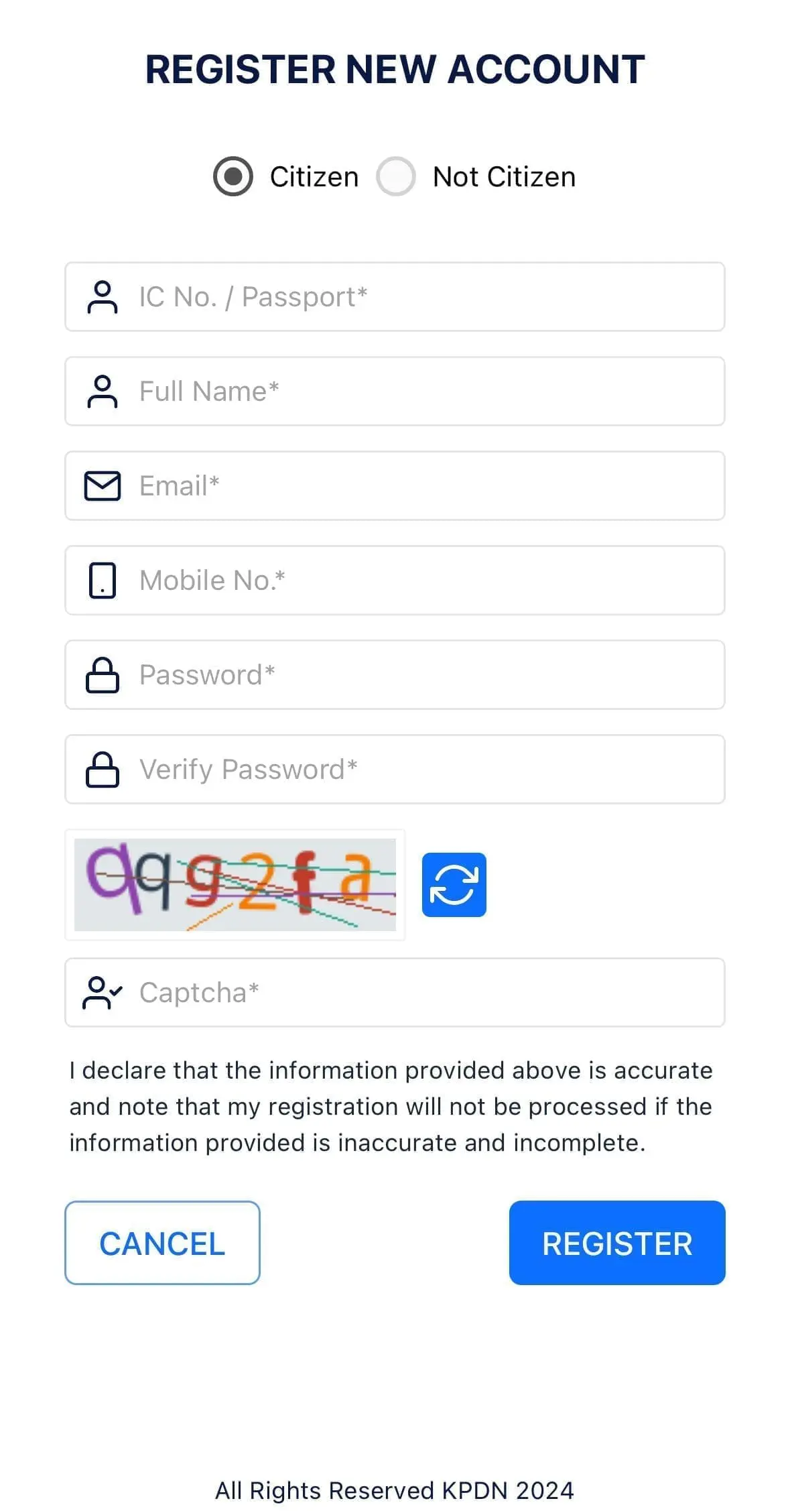The image size is (790, 1511).
Task: Refresh the captcha with the blue reload icon
Action: [x=454, y=884]
